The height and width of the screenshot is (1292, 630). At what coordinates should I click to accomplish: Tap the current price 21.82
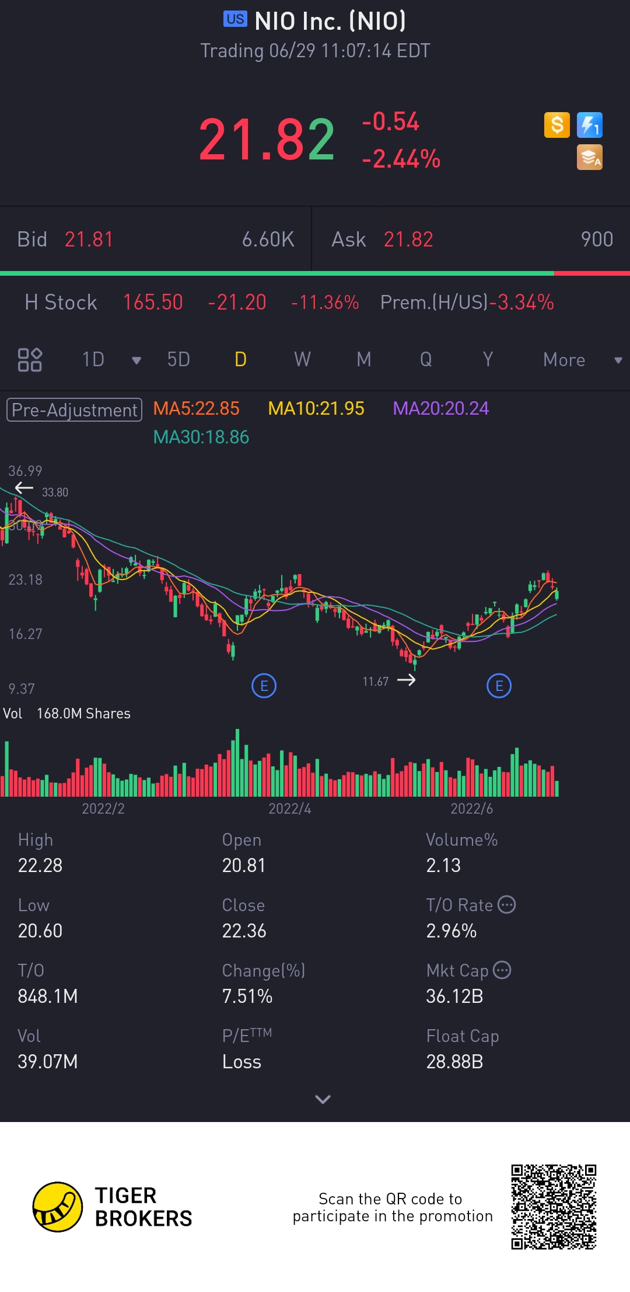267,140
